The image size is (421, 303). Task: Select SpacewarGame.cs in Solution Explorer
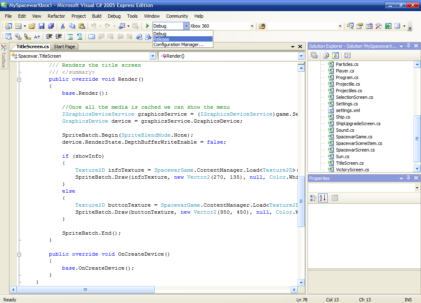354,137
